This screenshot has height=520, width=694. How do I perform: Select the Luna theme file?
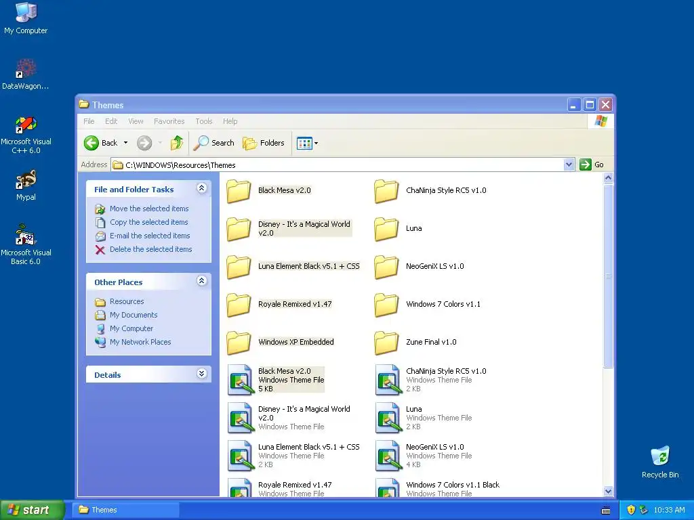click(424, 417)
